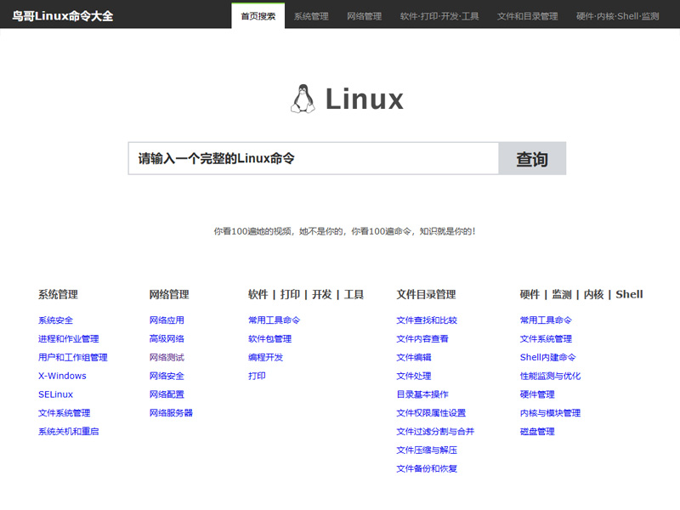Focus the Linux command search box
680x510 pixels.
(x=314, y=158)
